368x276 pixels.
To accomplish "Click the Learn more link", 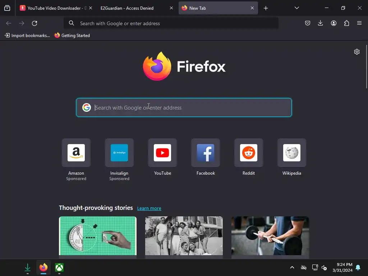I will [149, 208].
